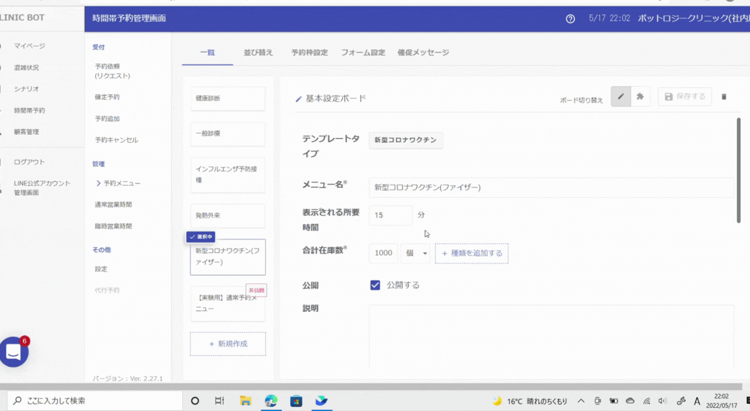Viewport: 750px width, 411px height.
Task: Open the help question mark icon
Action: [x=570, y=19]
